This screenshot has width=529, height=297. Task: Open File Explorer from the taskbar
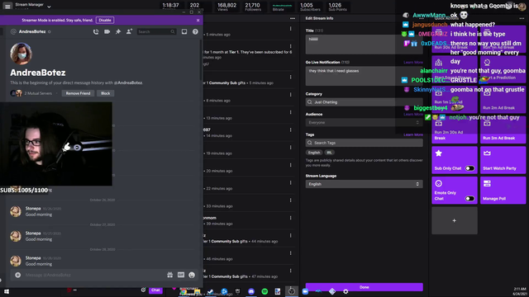coord(197,291)
